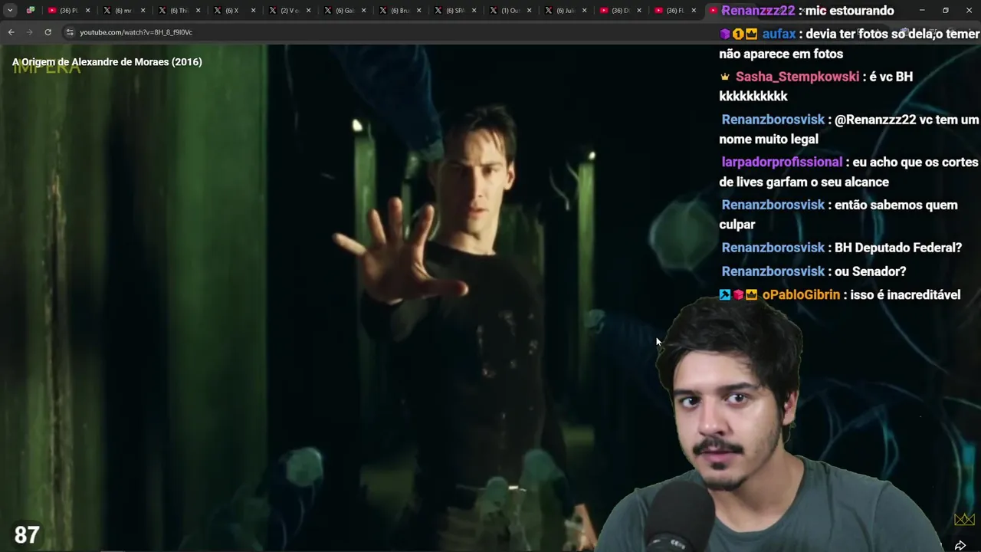This screenshot has width=981, height=552.
Task: Close the (36) FL YouTube tab
Action: pyautogui.click(x=694, y=11)
